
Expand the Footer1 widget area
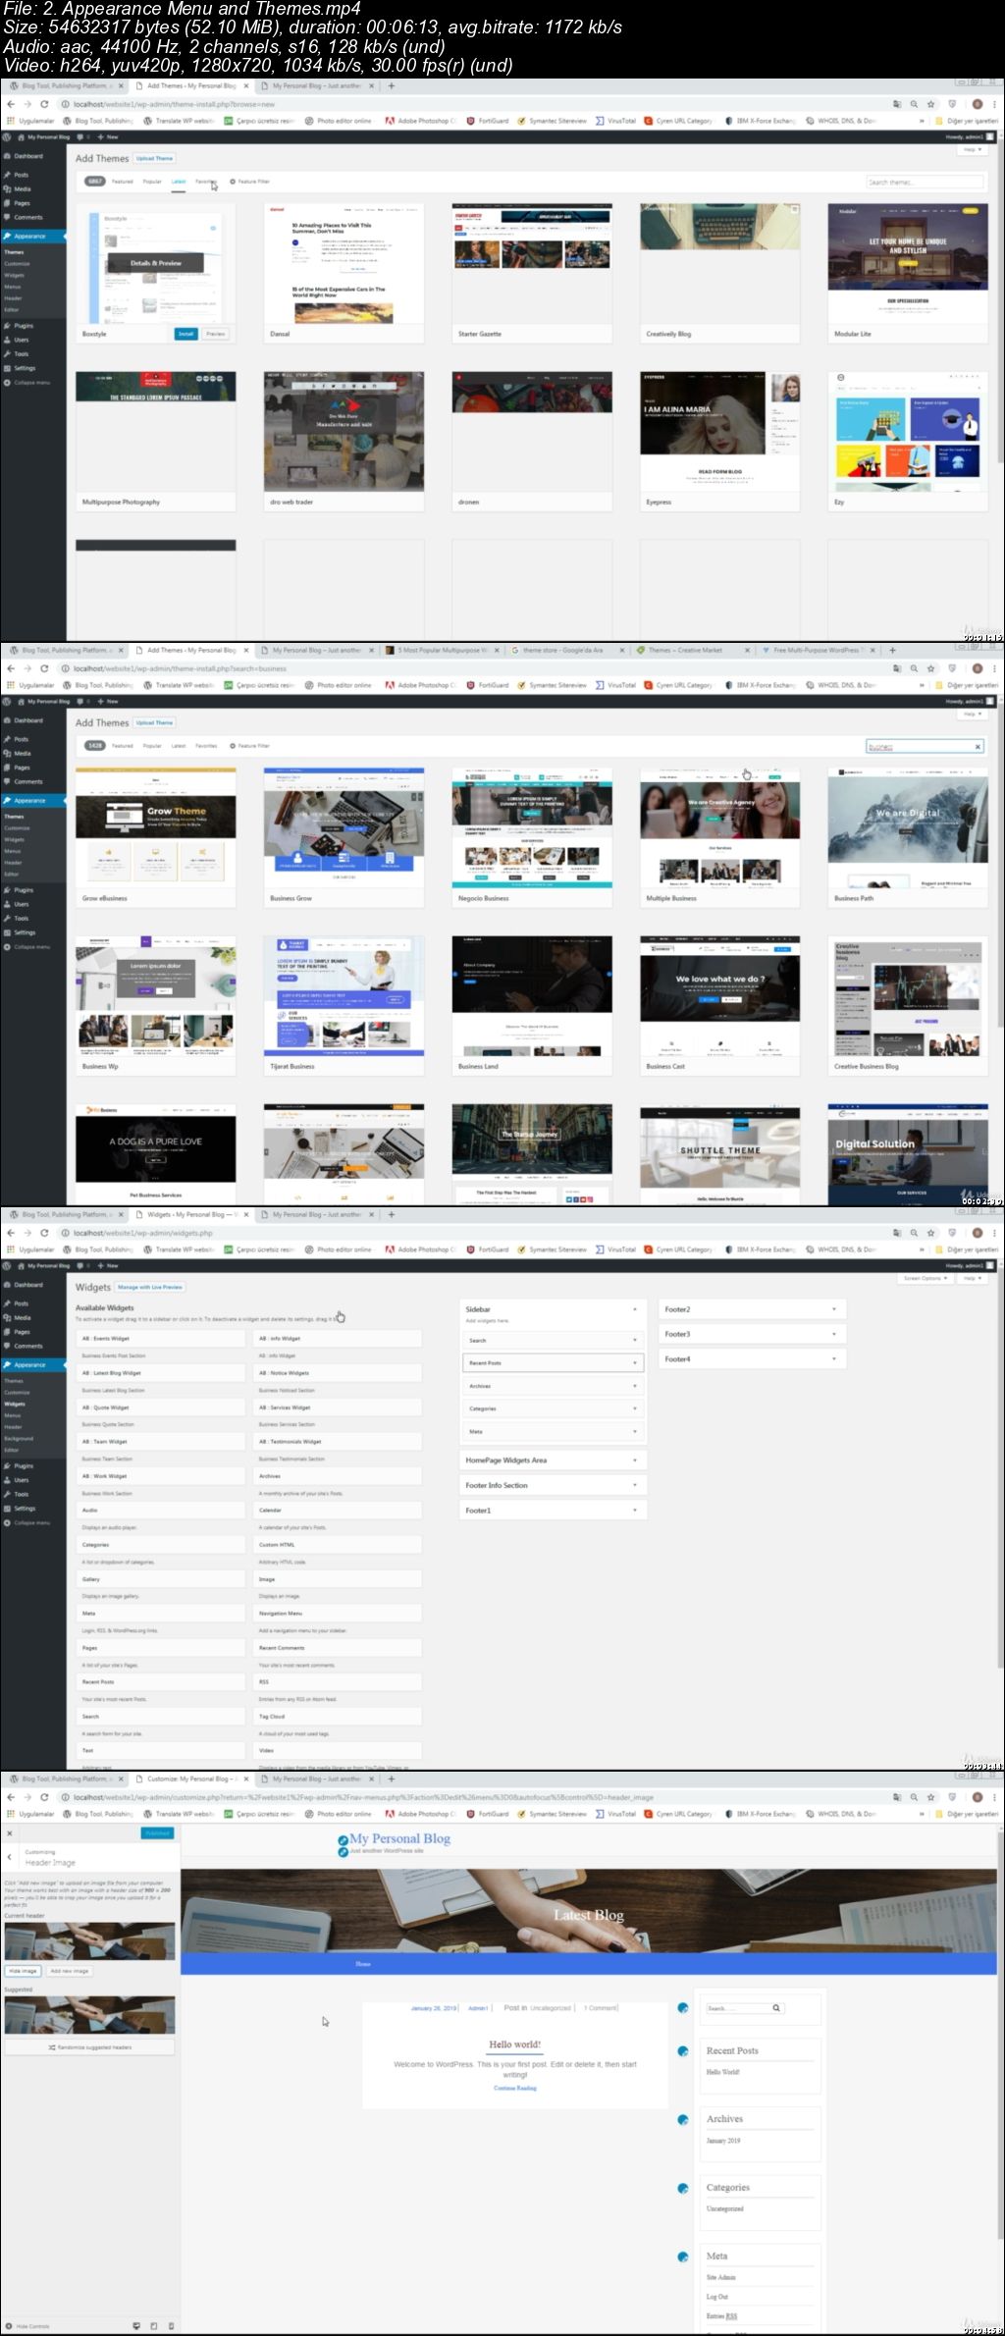tap(554, 1511)
